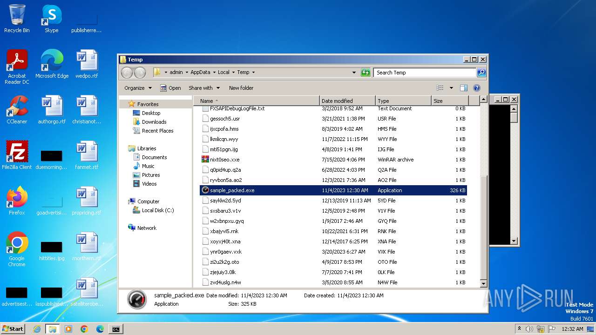Toggle the preview pane button

click(464, 88)
